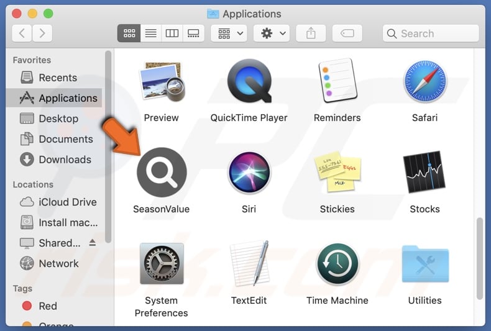
Task: Click the SeasonValue file name label
Action: click(x=162, y=209)
